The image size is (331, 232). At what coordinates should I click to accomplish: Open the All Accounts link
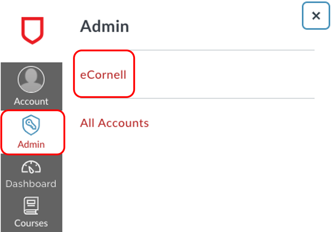pos(114,123)
